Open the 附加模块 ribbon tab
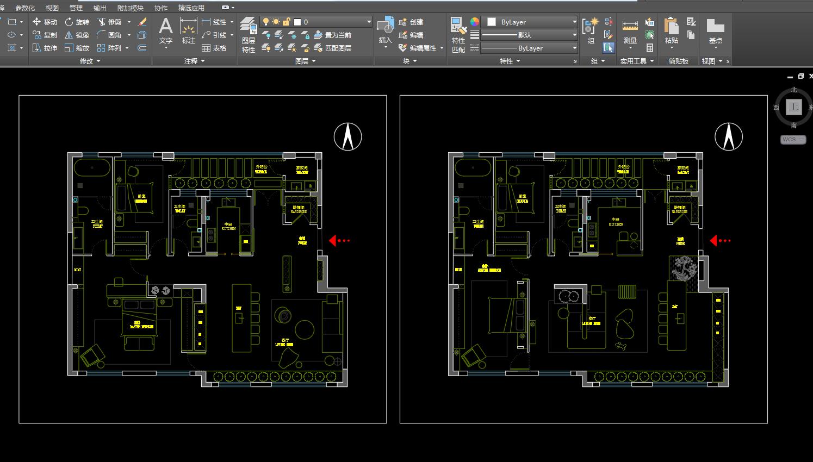Viewport: 813px width, 462px height. (x=131, y=8)
